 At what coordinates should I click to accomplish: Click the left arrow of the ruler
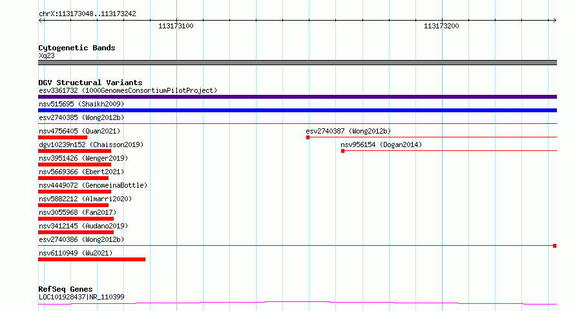(x=41, y=21)
